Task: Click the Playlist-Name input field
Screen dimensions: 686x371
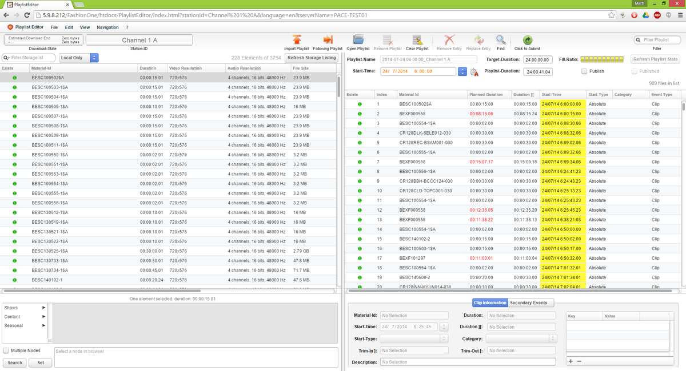Action: pos(428,59)
